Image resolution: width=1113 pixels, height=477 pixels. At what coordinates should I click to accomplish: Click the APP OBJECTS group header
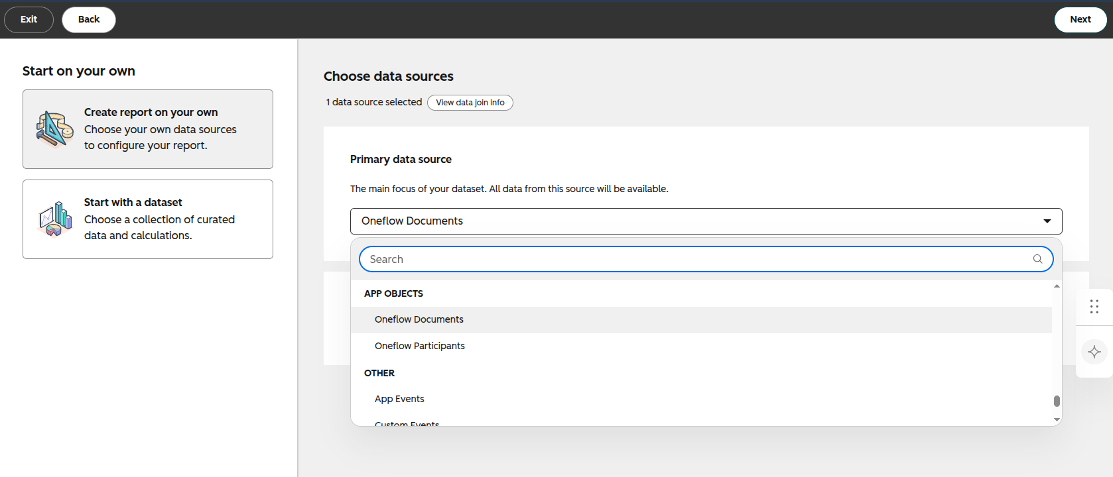[393, 293]
